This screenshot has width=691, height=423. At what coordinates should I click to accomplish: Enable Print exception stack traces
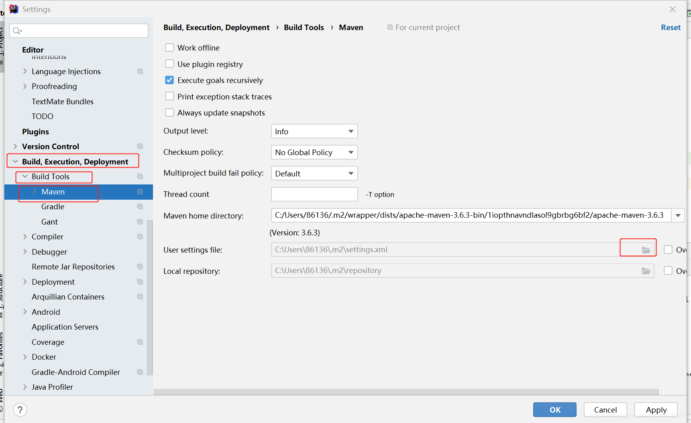pyautogui.click(x=169, y=97)
